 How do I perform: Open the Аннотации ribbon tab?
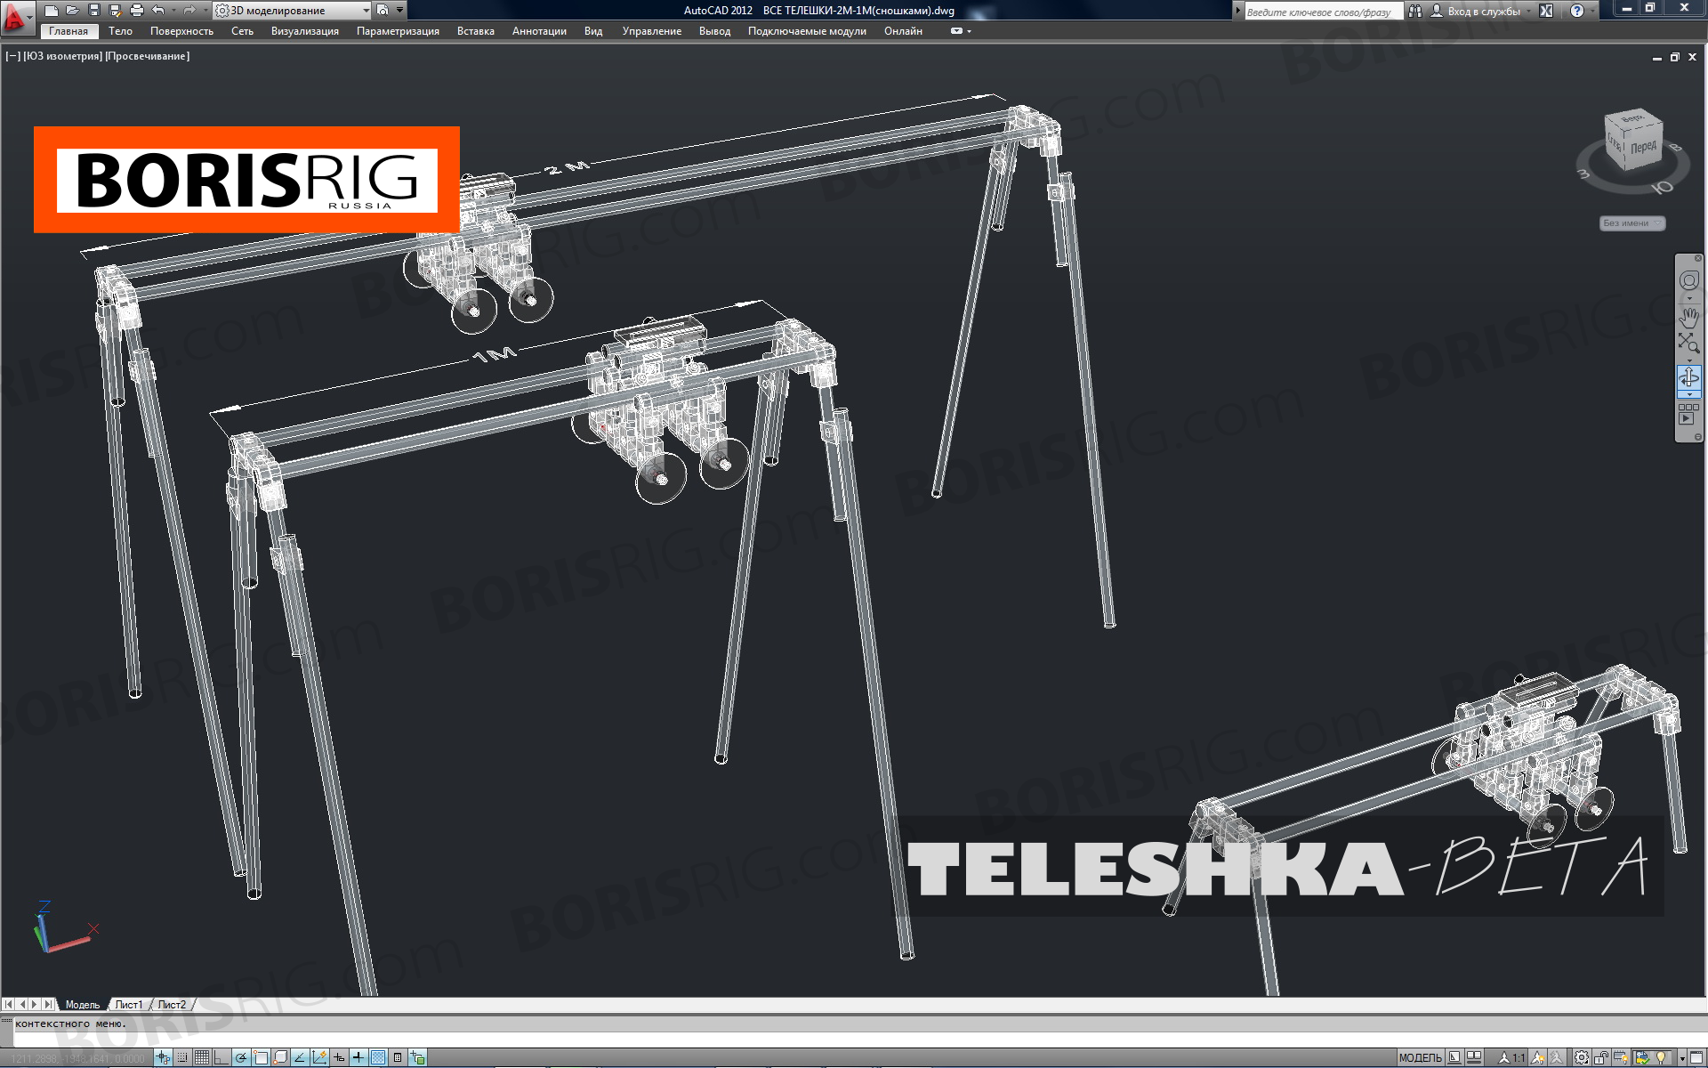[539, 31]
